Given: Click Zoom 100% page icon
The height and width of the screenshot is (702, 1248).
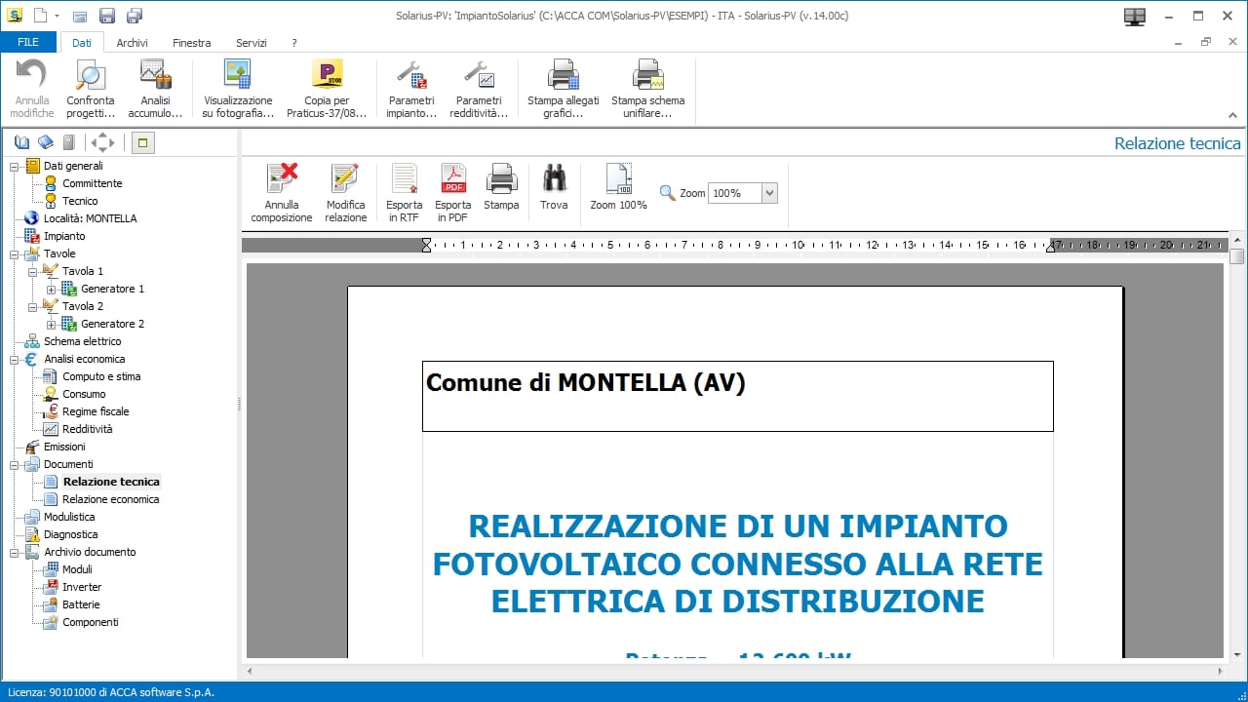Looking at the screenshot, I should pyautogui.click(x=619, y=178).
